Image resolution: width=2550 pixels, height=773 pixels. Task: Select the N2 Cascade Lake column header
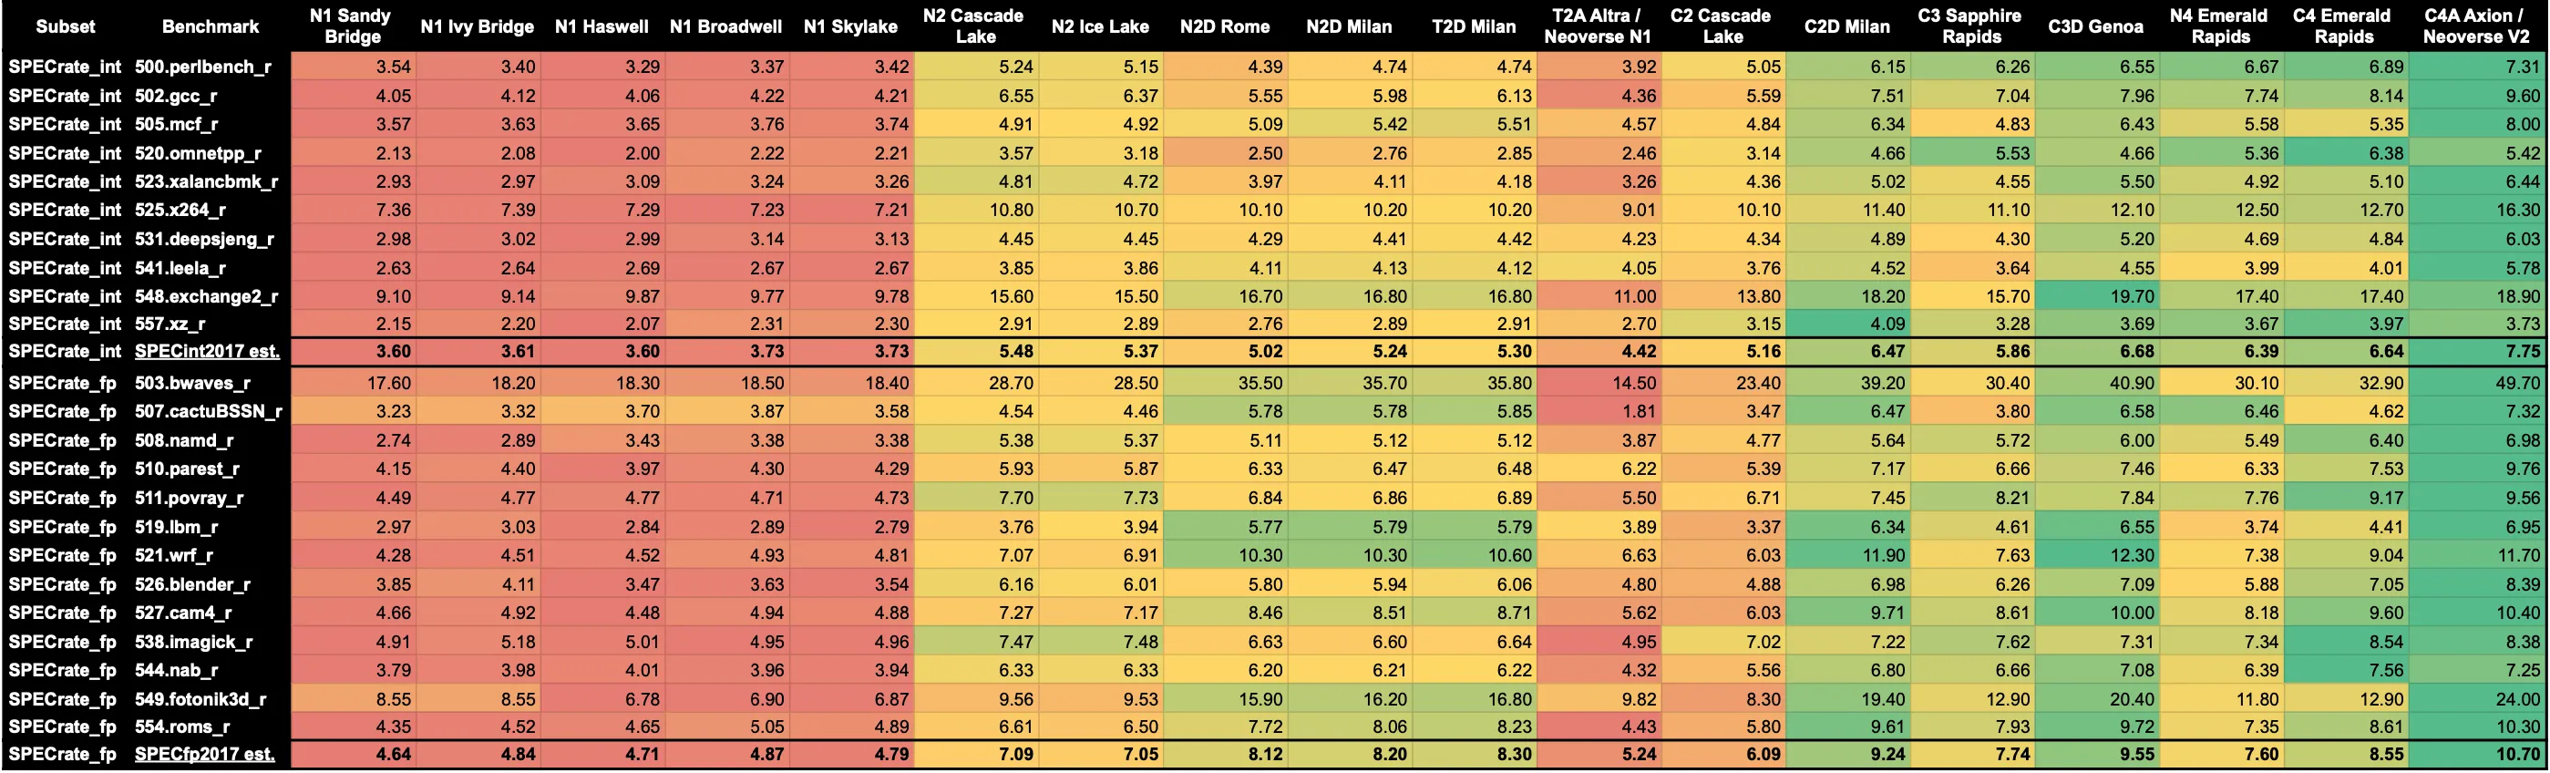click(974, 26)
